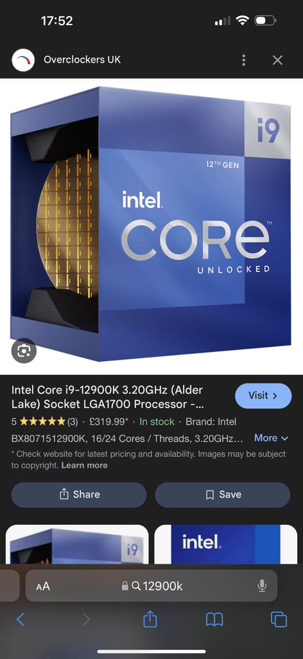Close the Overclockers UK image viewer
The height and width of the screenshot is (659, 303).
pos(277,60)
